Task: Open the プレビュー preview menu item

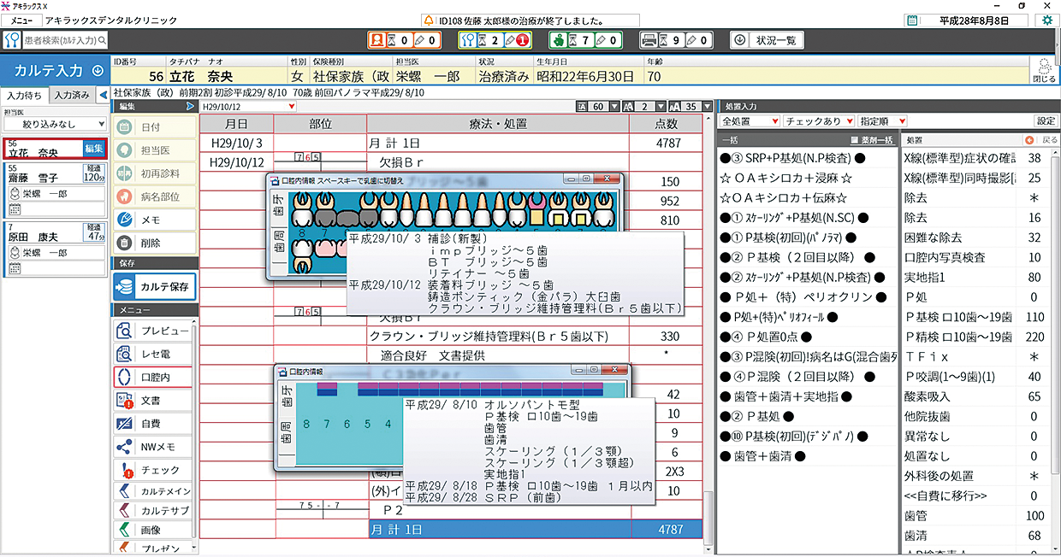Action: pyautogui.click(x=155, y=331)
